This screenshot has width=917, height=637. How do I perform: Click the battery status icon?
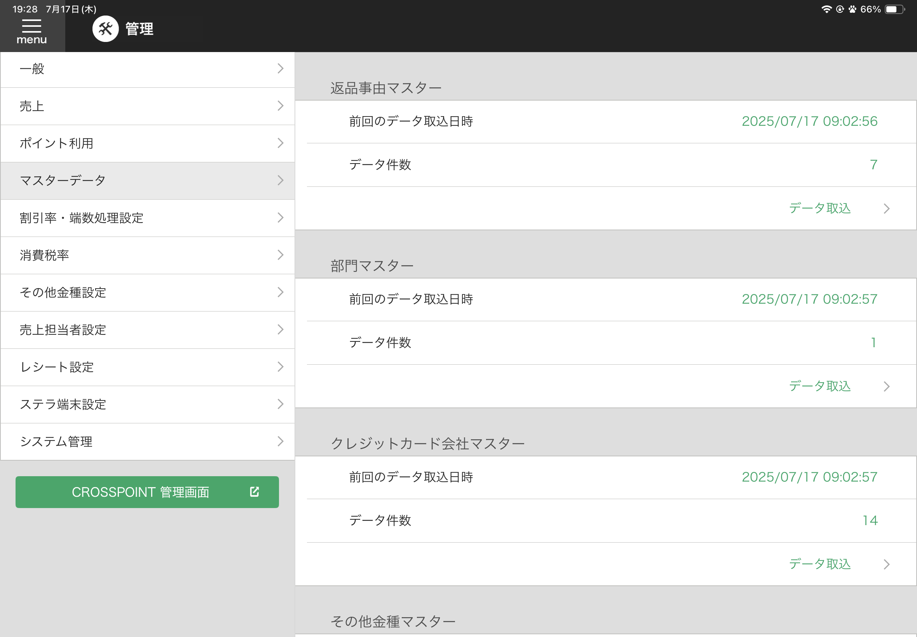(894, 9)
